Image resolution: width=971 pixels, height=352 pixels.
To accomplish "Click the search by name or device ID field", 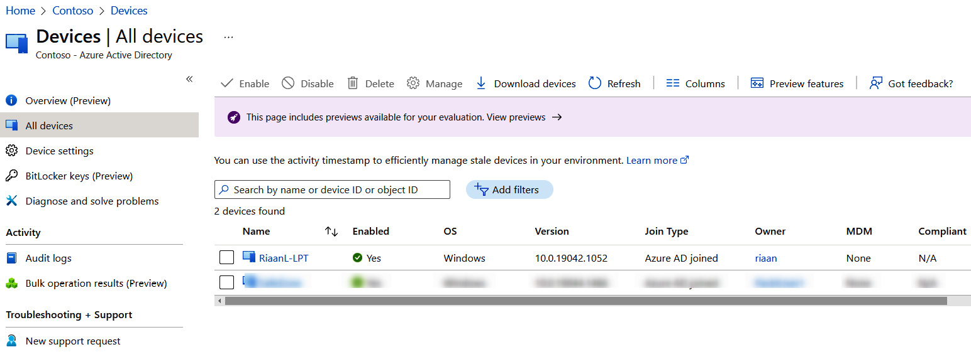I will click(x=332, y=189).
